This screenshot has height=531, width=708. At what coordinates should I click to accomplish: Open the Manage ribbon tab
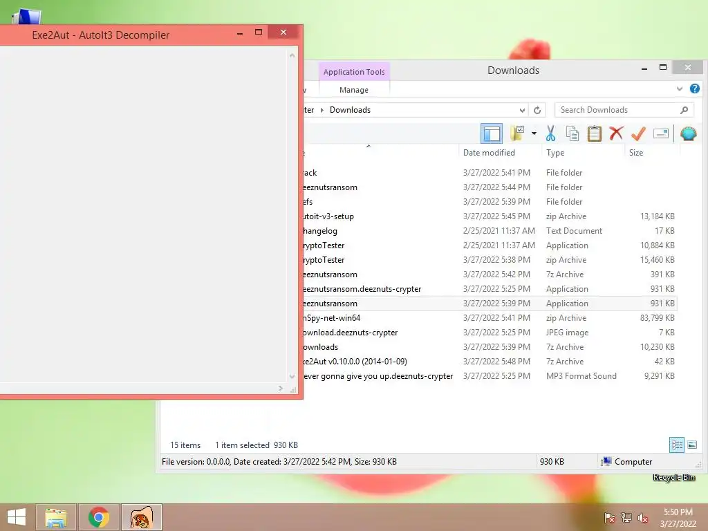(x=354, y=90)
